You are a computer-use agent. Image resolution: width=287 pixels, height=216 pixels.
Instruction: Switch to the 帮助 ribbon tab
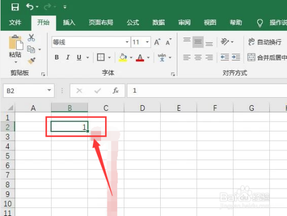tap(236, 22)
